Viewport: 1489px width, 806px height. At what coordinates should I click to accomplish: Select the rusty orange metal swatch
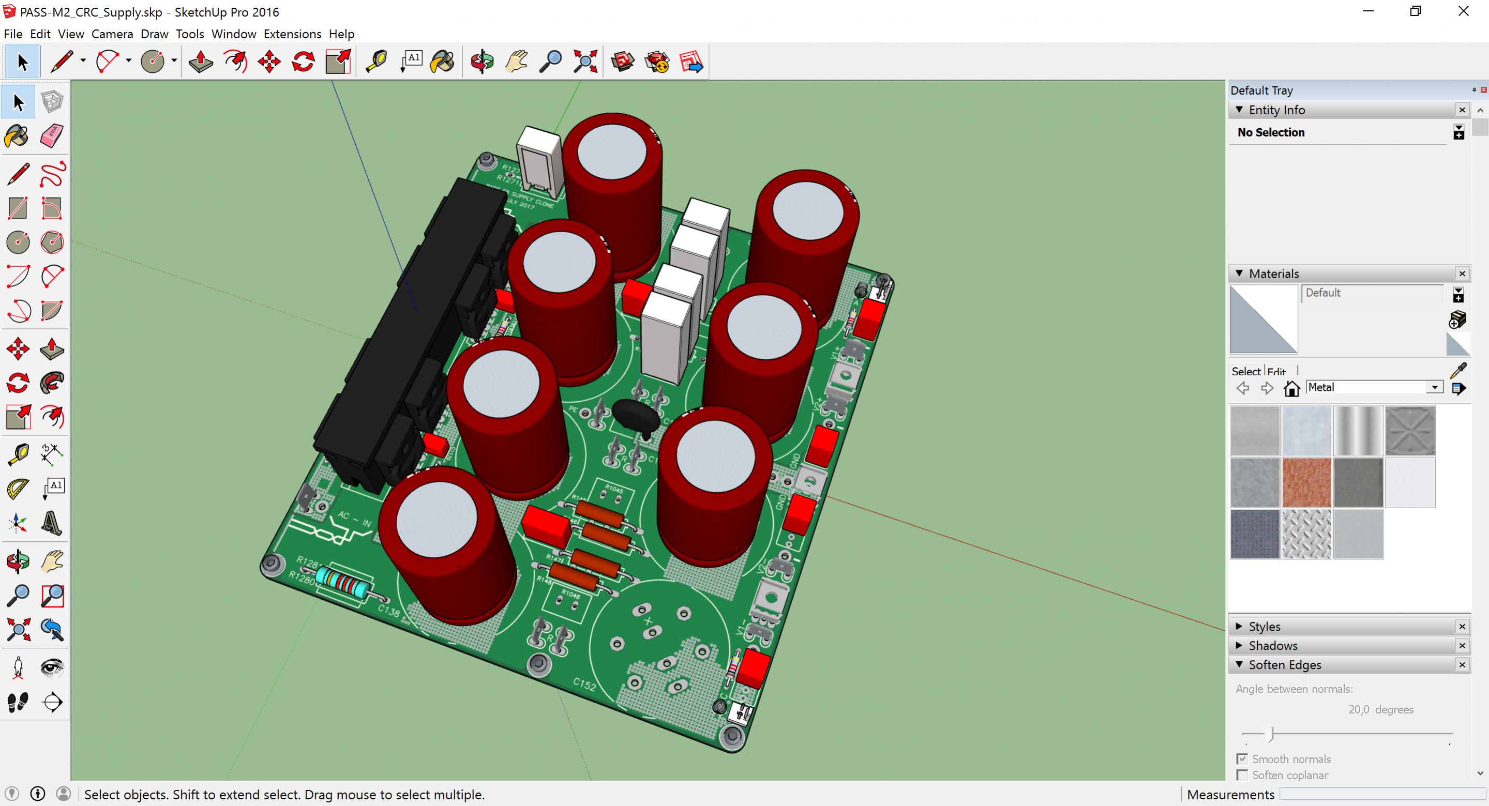coord(1306,482)
